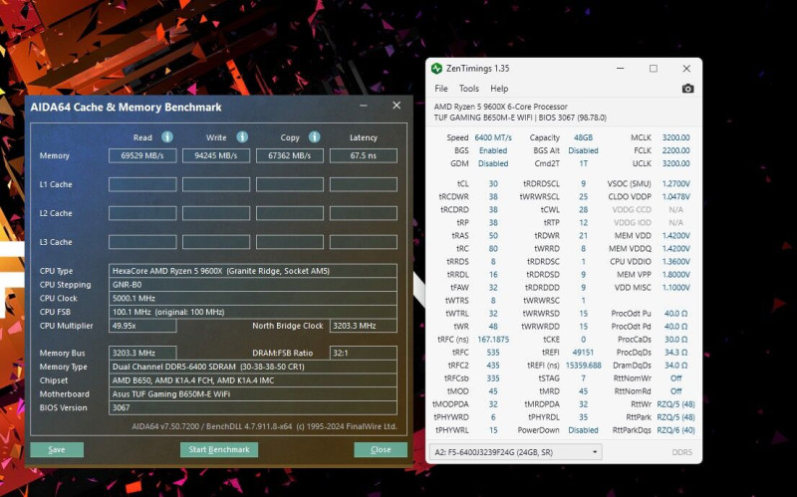
Task: Click the info icon next to Read
Action: pos(167,136)
